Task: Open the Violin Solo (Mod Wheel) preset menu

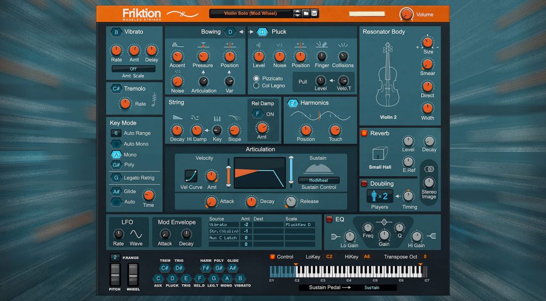Action: [251, 13]
